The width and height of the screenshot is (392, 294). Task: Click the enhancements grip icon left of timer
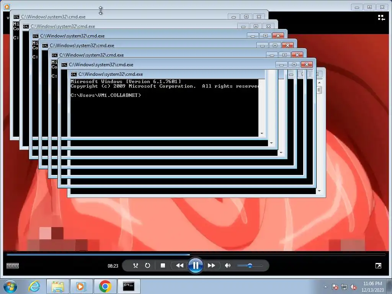tap(13, 266)
